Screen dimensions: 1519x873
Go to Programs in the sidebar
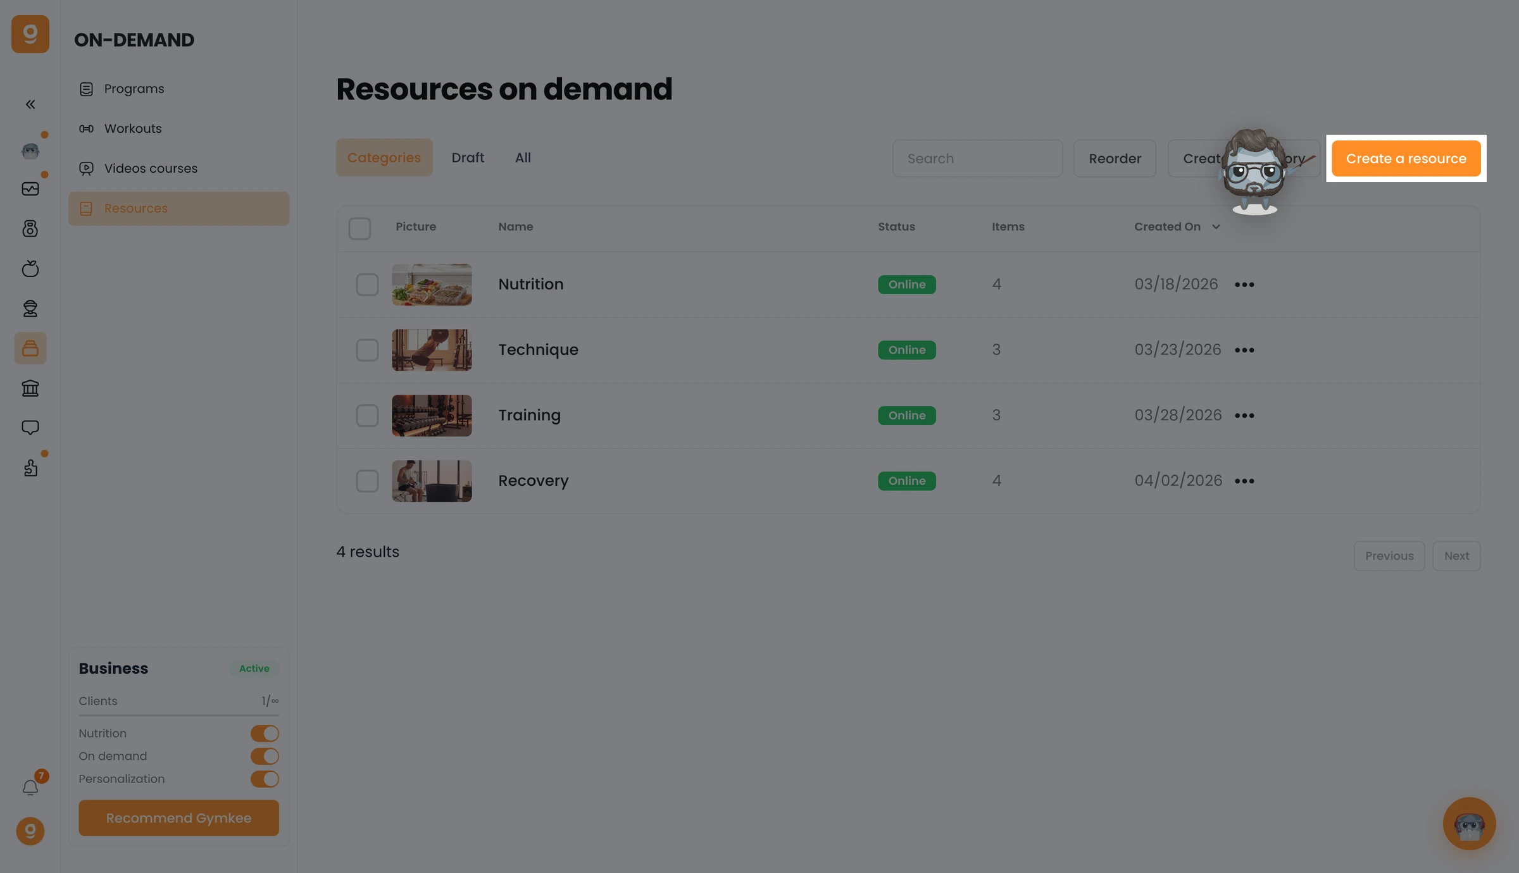coord(178,89)
